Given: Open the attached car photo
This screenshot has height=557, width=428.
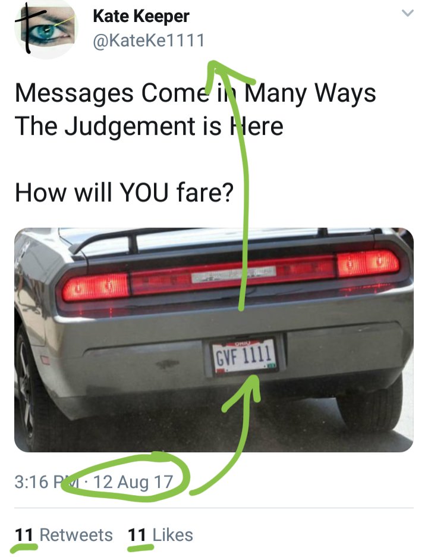Looking at the screenshot, I should coord(213,340).
